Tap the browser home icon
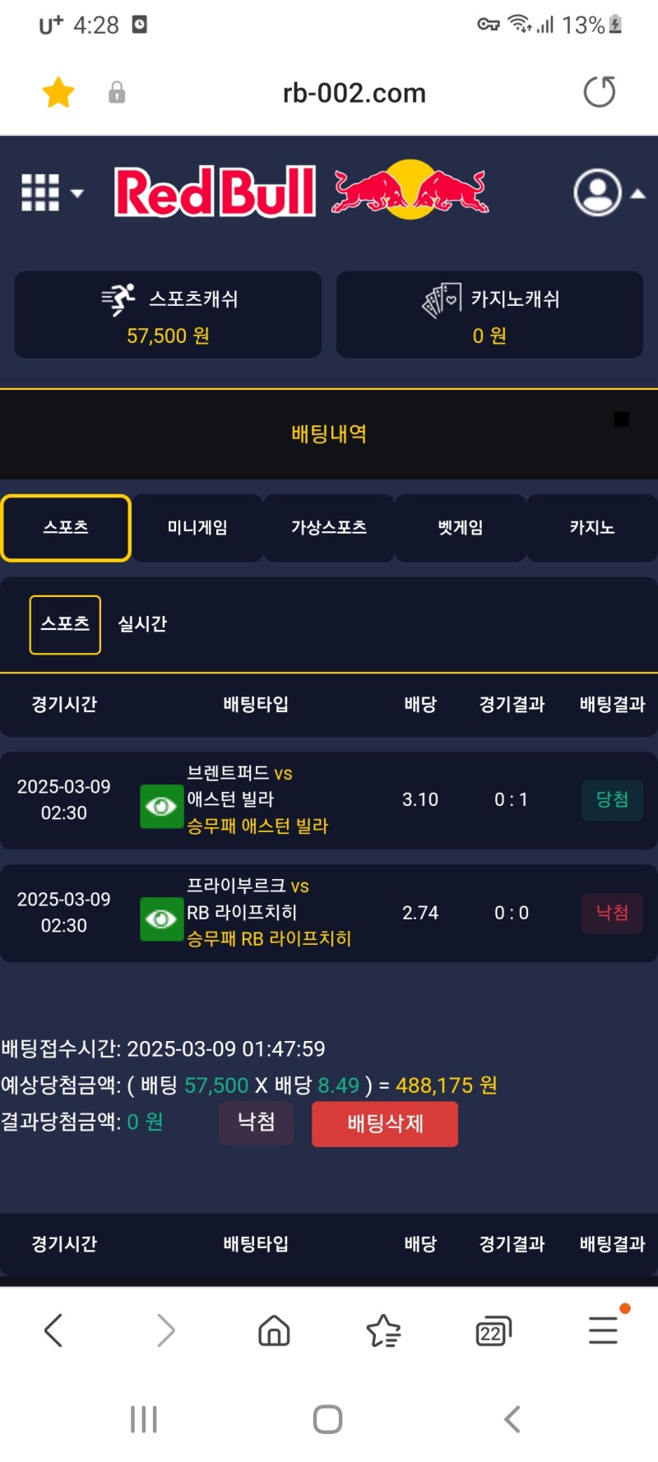 click(x=274, y=1330)
